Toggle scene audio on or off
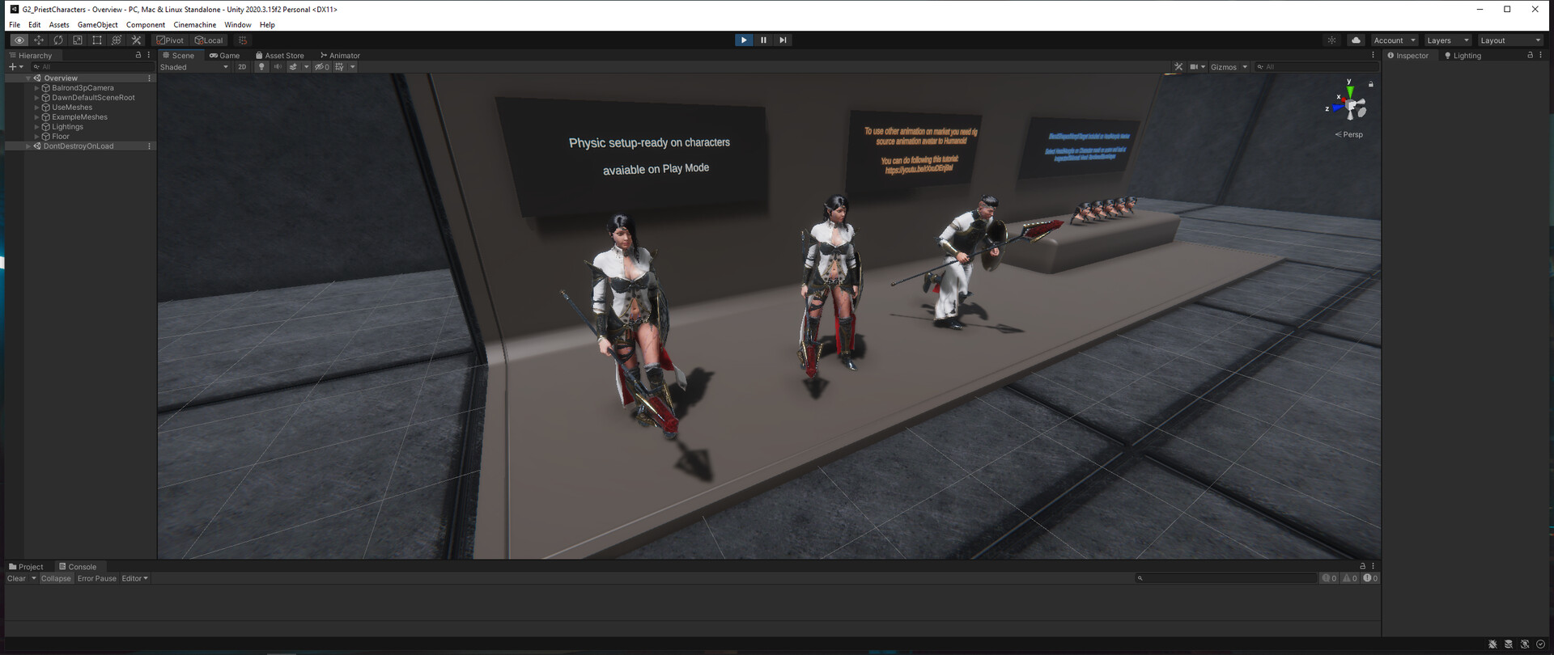Viewport: 1554px width, 655px height. 278,66
